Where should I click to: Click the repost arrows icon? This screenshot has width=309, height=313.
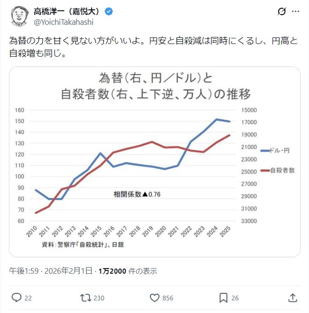(x=86, y=298)
